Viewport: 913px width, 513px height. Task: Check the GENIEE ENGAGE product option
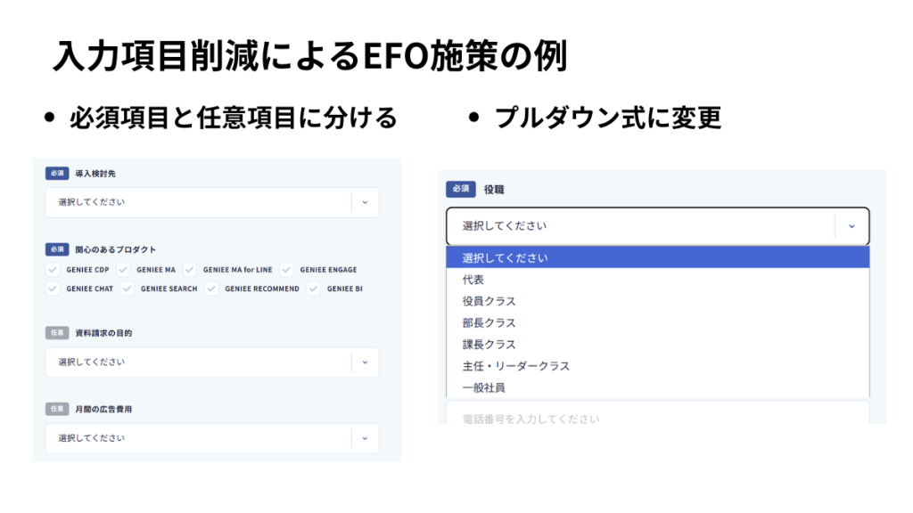tap(285, 269)
